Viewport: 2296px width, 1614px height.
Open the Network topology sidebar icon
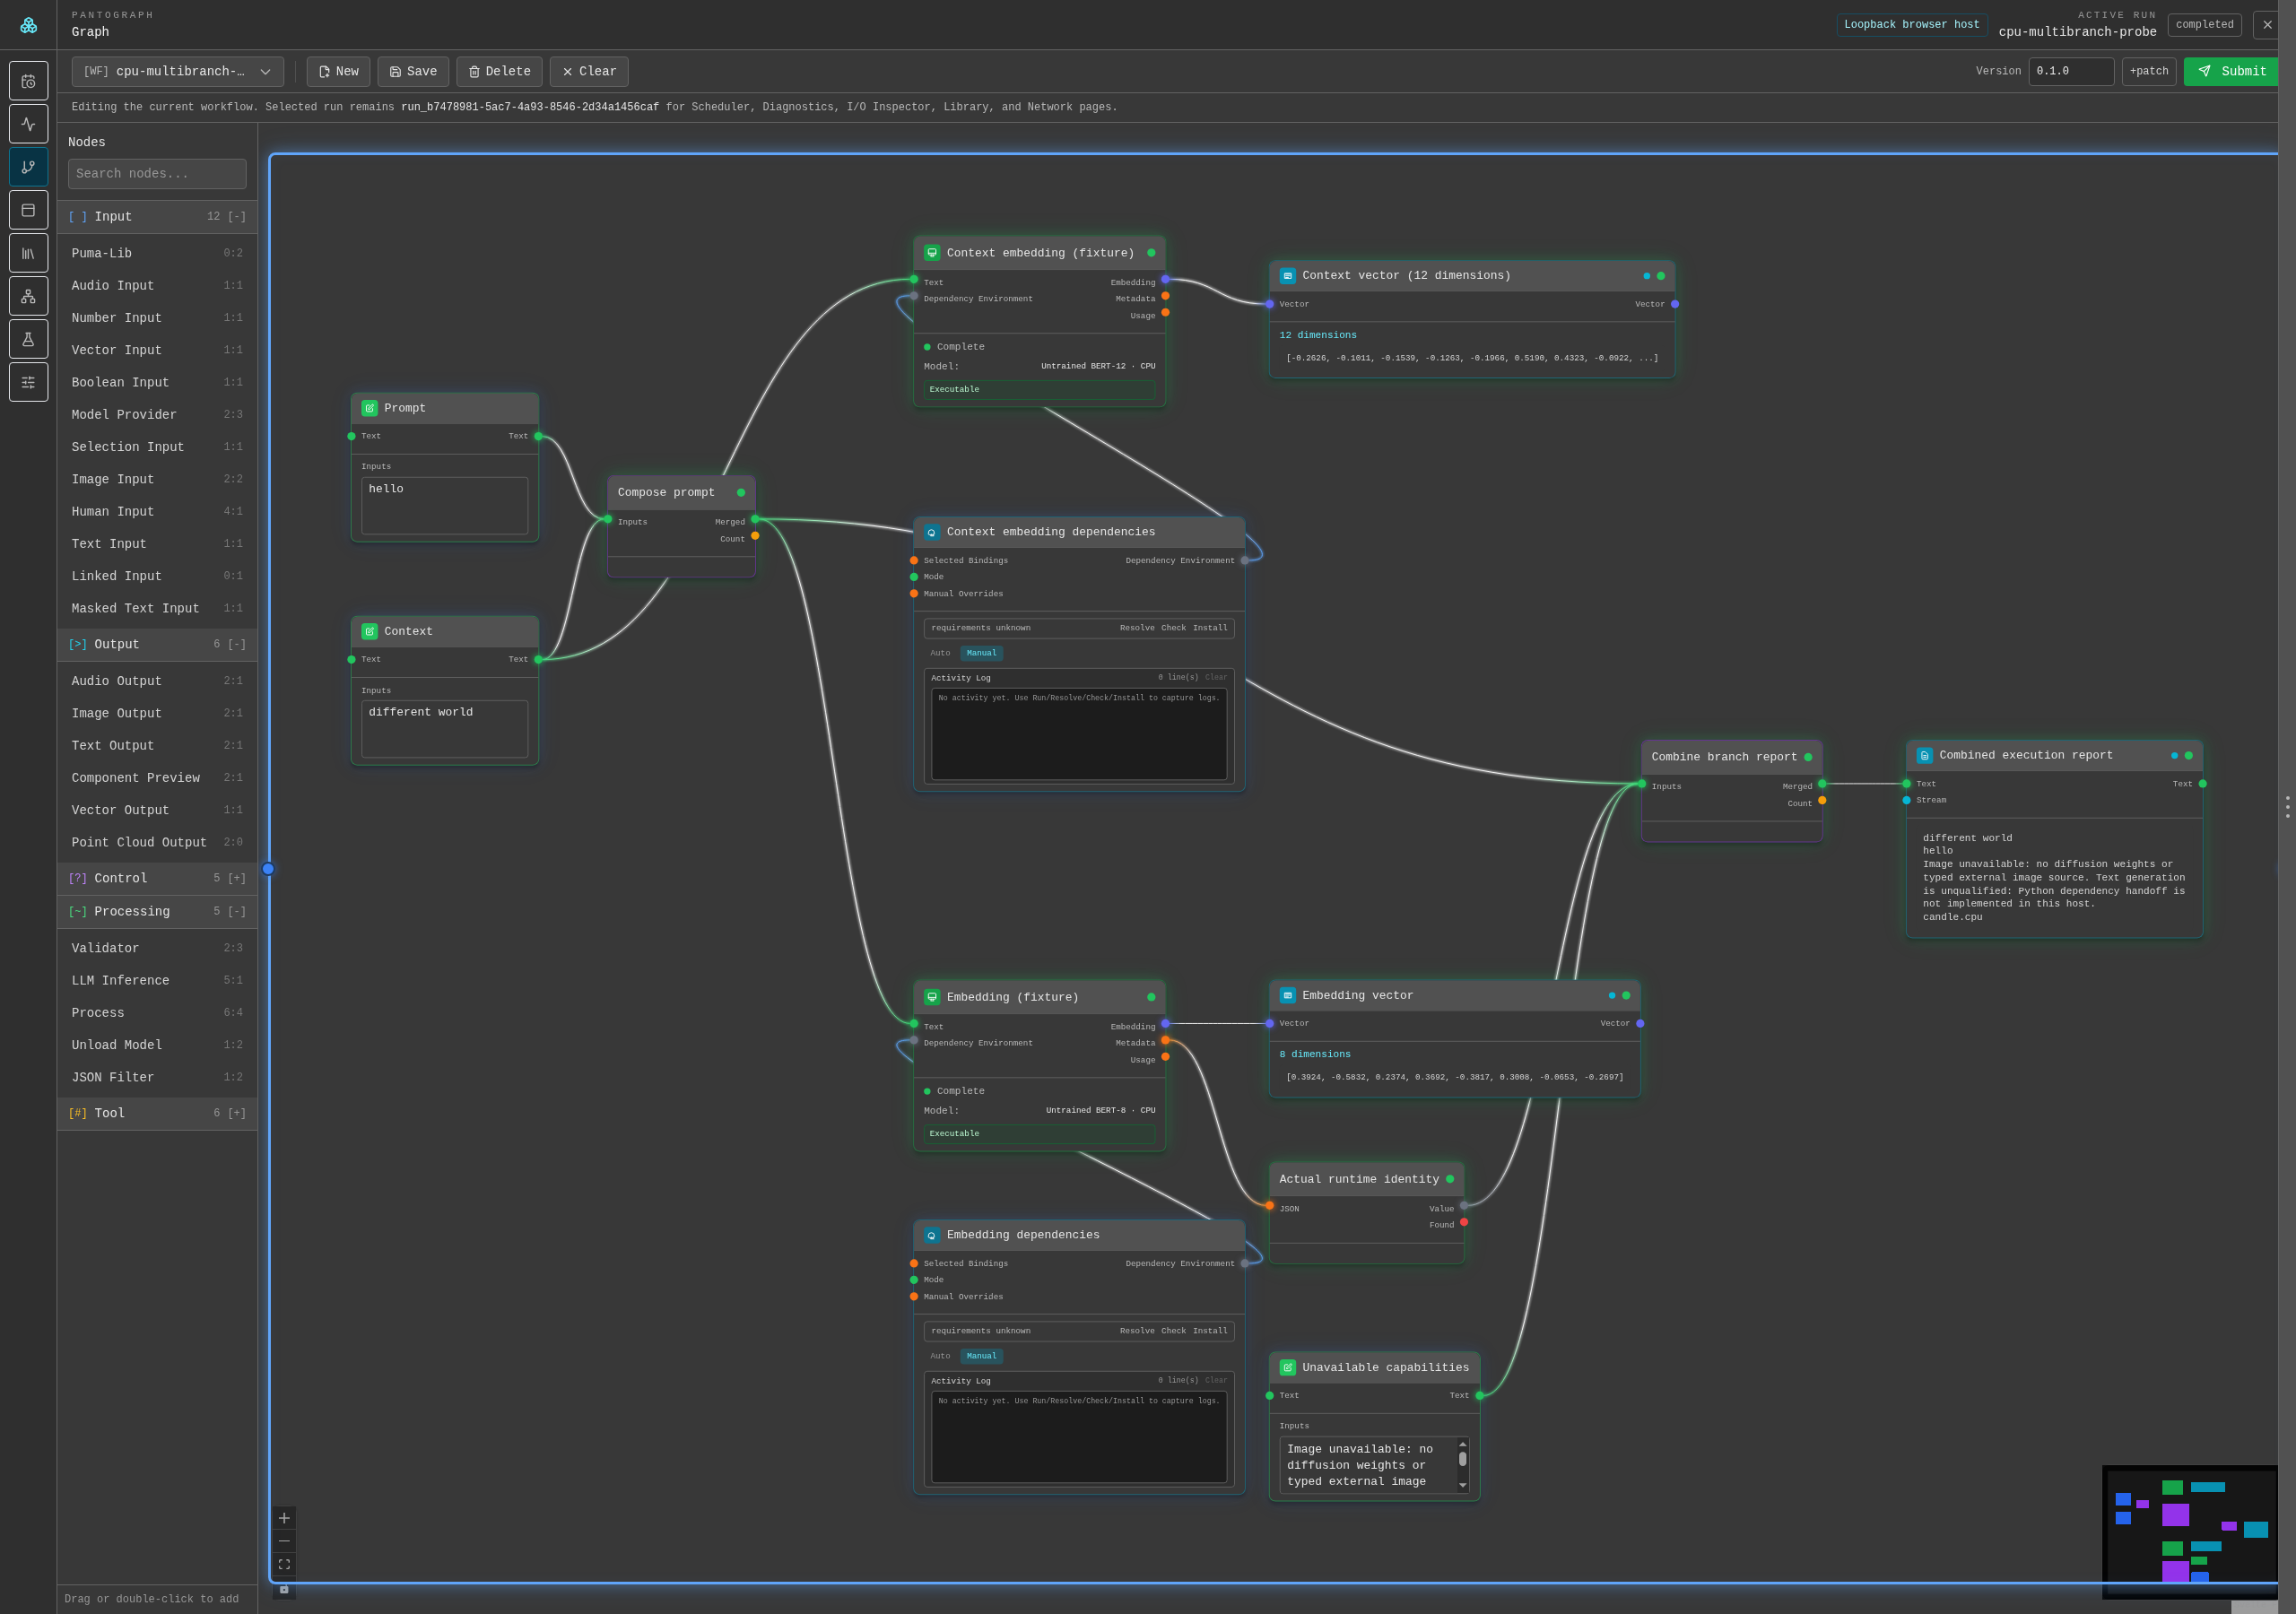pyautogui.click(x=28, y=296)
